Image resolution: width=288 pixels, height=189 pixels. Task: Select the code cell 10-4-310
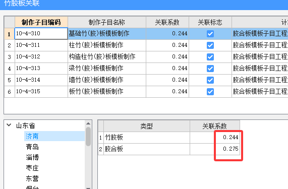[41, 34]
